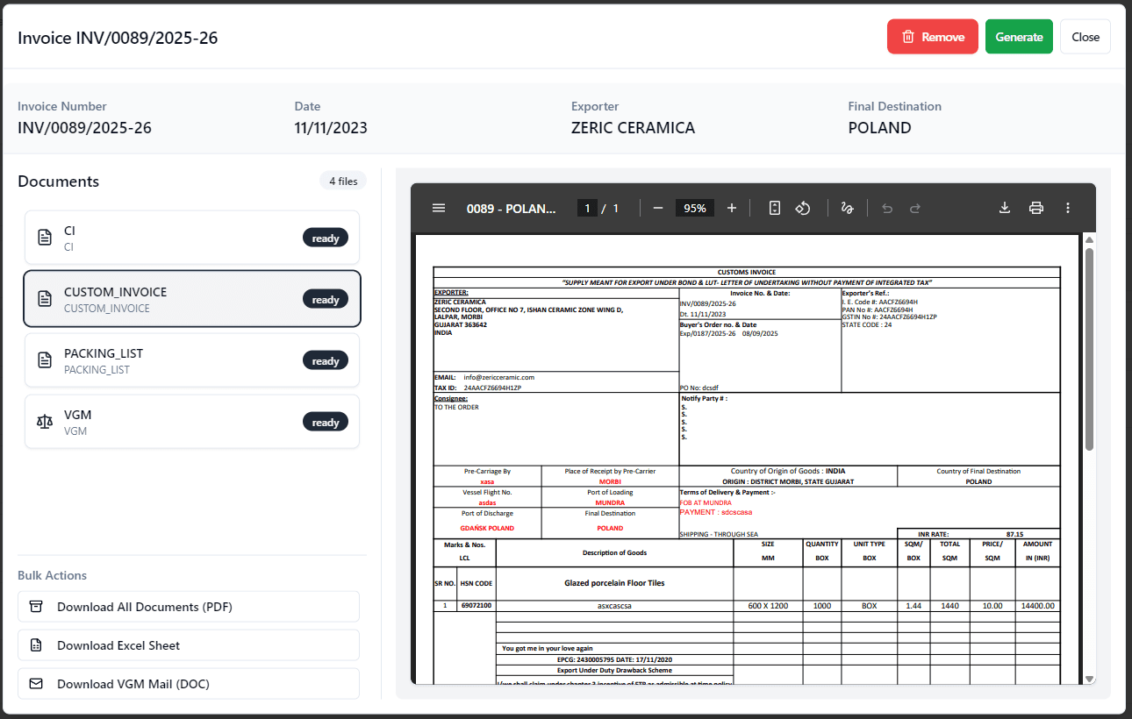Select the CUSTOM_INVOICE document
The image size is (1132, 719).
point(192,299)
